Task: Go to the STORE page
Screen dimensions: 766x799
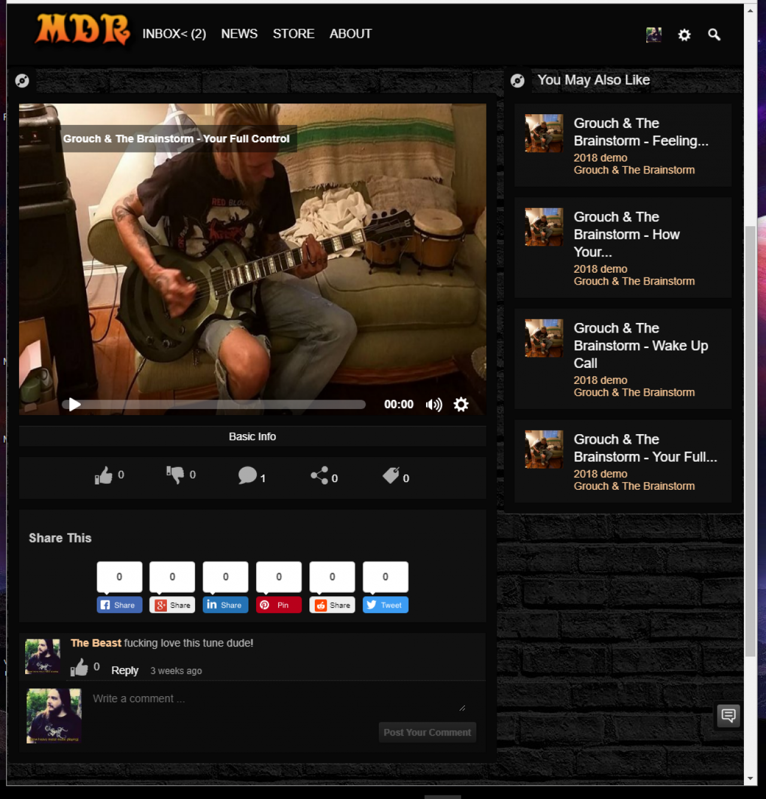Action: coord(293,34)
